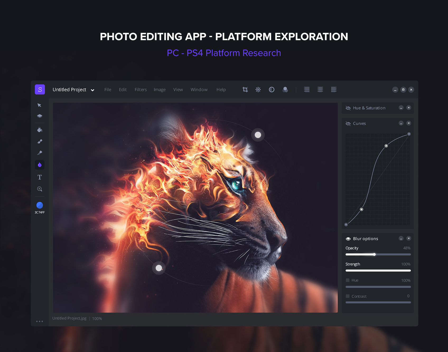The image size is (448, 352).
Task: Enable the Contrast checkbox
Action: [348, 296]
